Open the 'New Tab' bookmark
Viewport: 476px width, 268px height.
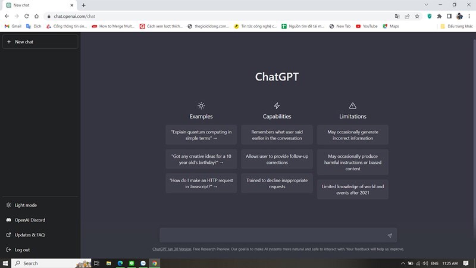tap(340, 26)
